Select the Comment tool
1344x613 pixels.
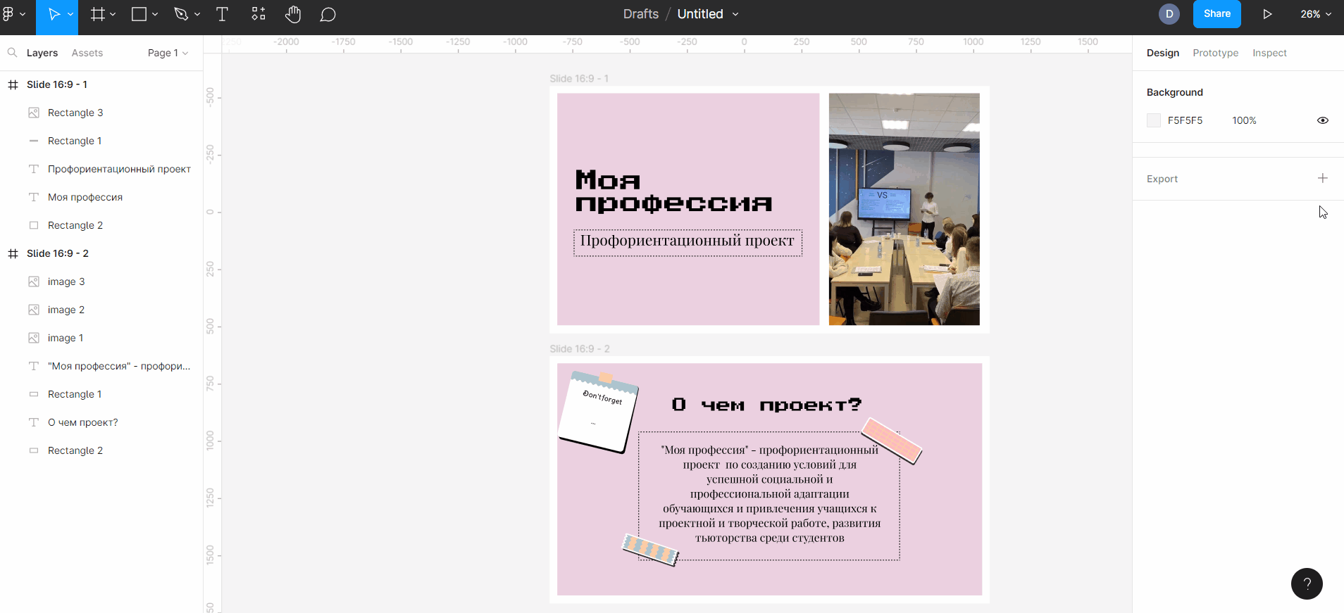[328, 14]
